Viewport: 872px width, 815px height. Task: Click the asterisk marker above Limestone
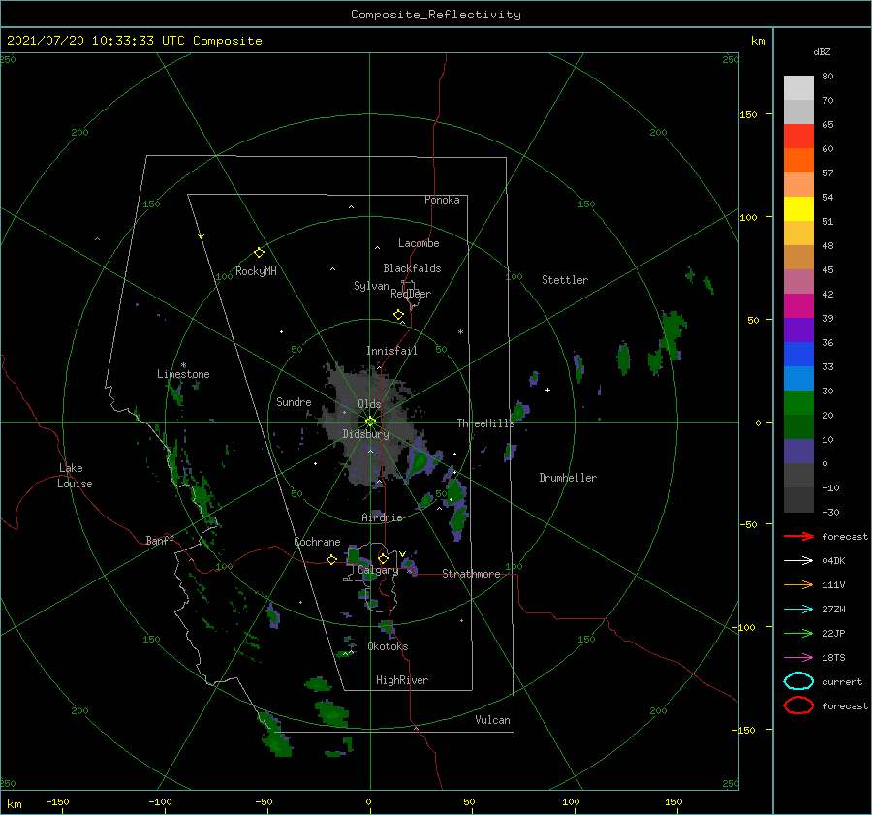[x=183, y=366]
